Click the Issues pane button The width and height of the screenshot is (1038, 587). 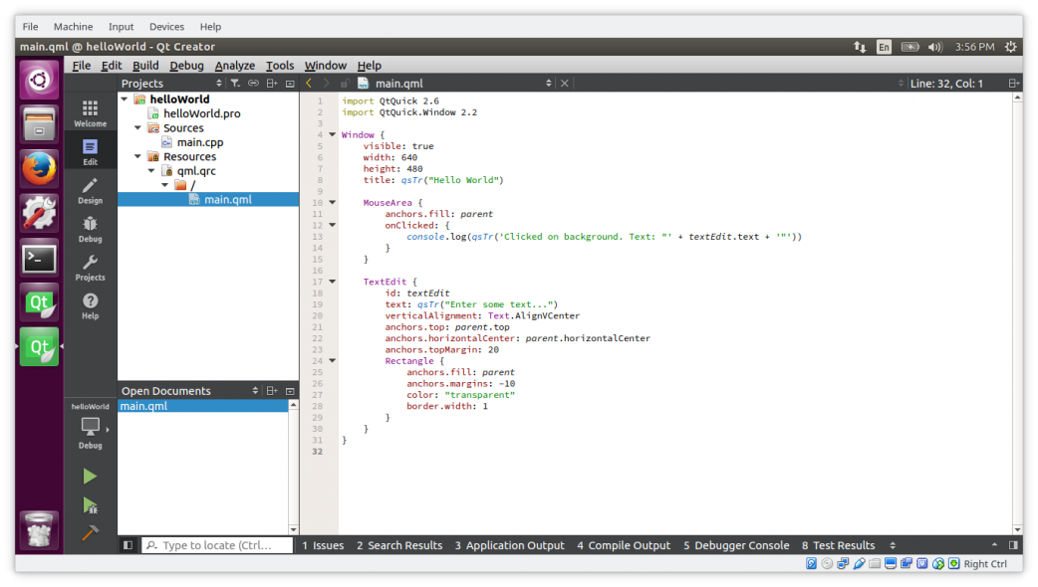[323, 545]
